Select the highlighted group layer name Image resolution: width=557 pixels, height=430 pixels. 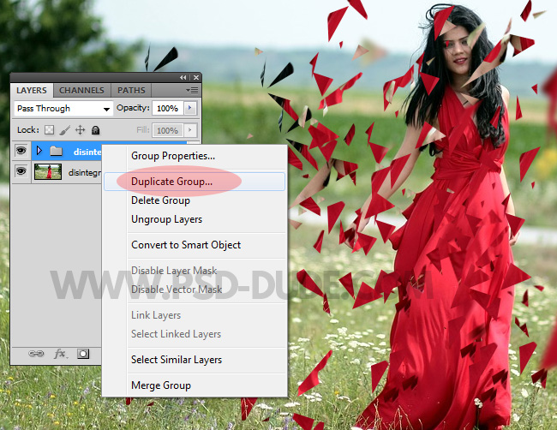[87, 152]
